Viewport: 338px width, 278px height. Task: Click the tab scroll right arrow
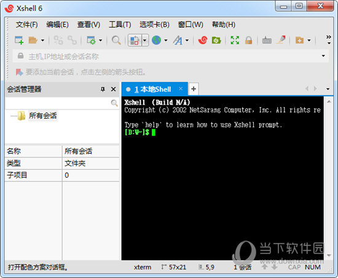315,89
